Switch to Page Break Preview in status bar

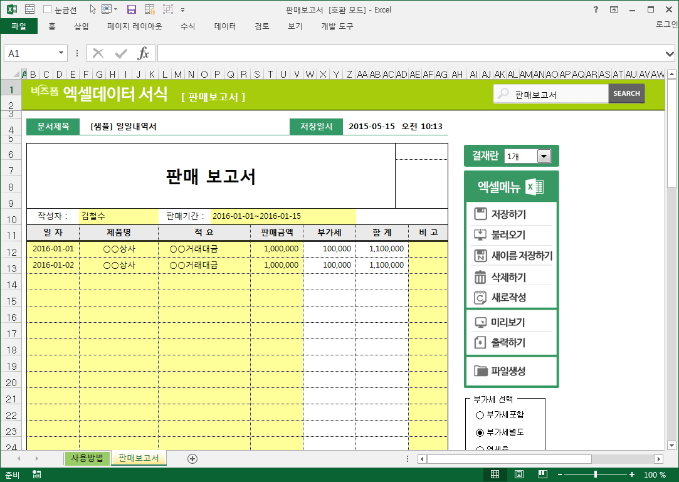[542, 474]
